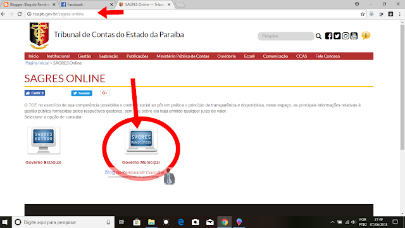The image size is (405, 228).
Task: Open File Explorer from taskbar
Action: tap(151, 222)
